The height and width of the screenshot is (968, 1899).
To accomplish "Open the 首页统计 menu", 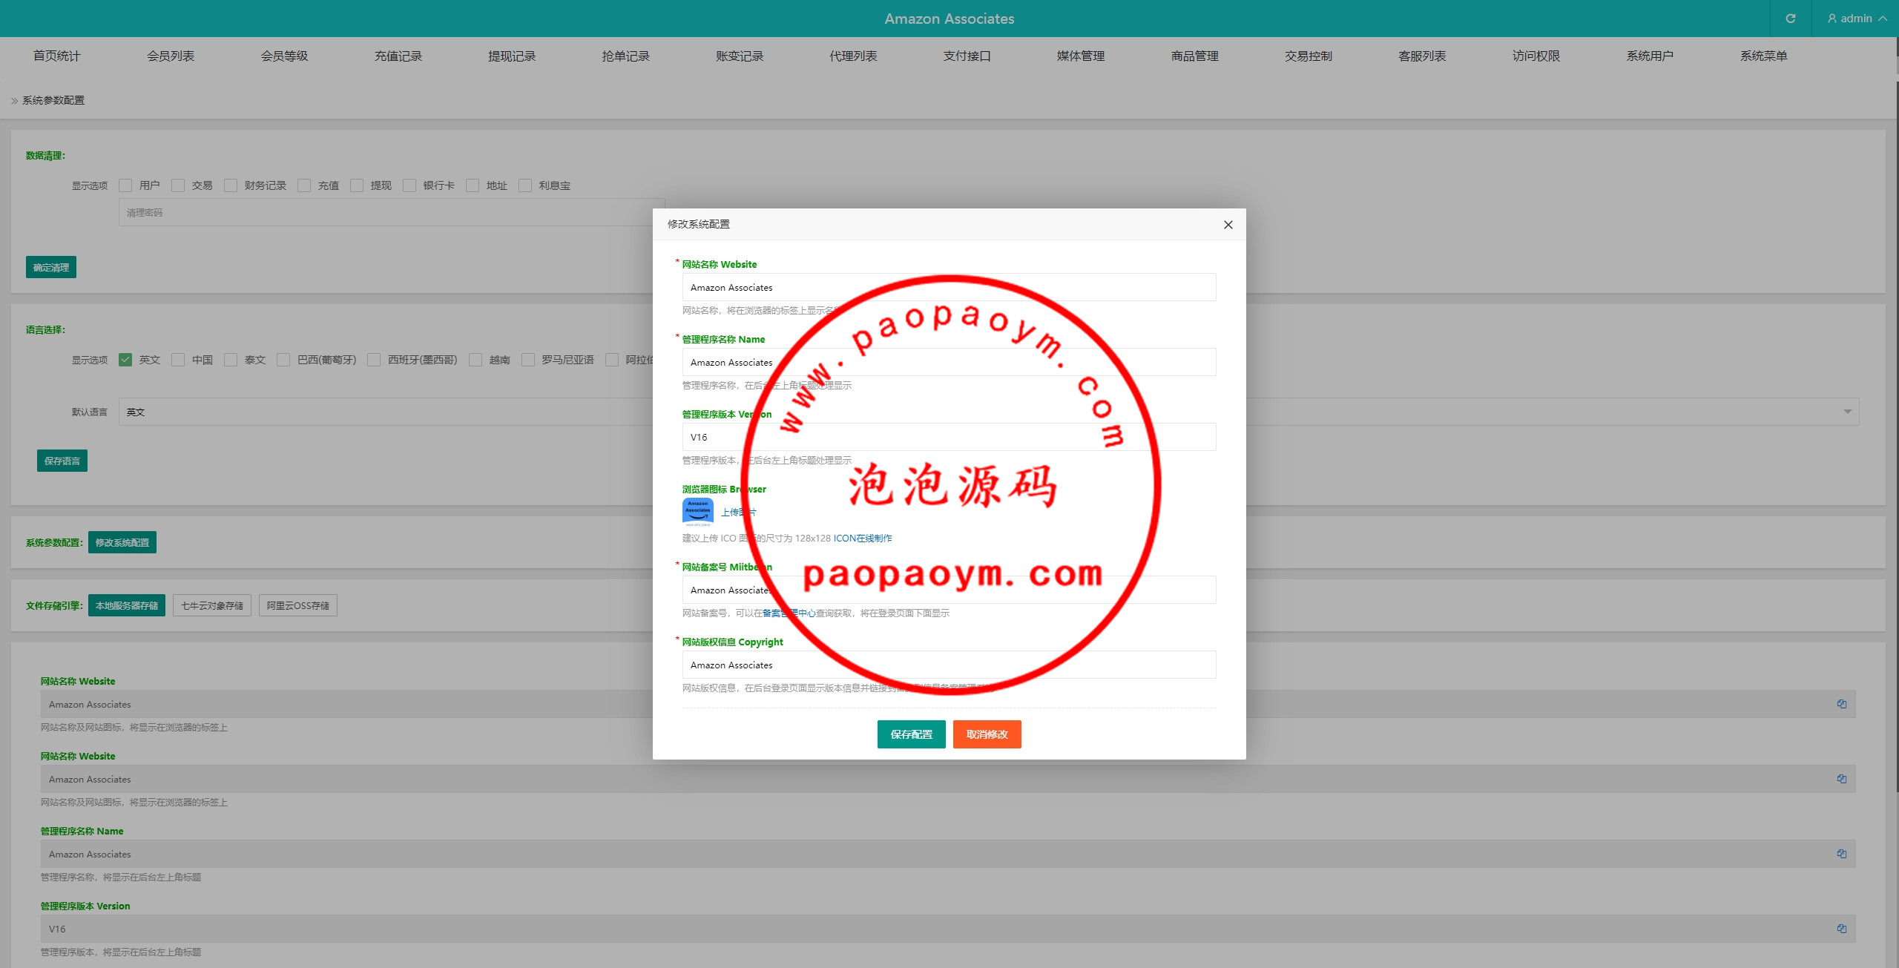I will (57, 56).
